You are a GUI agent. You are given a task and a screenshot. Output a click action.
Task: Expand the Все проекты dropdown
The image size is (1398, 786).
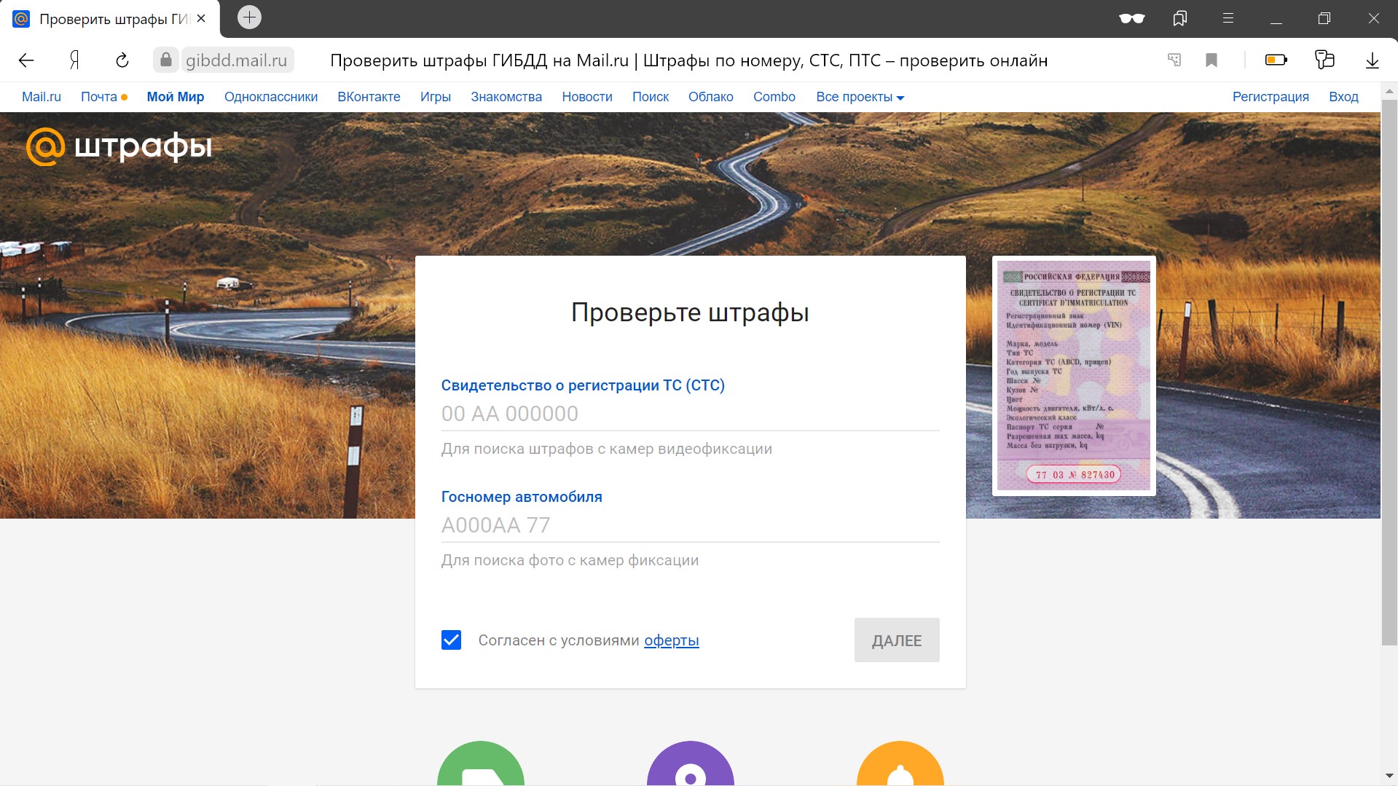[860, 97]
